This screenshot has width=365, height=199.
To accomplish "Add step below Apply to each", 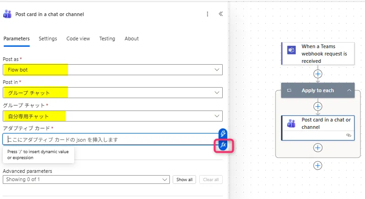I will tap(318, 166).
